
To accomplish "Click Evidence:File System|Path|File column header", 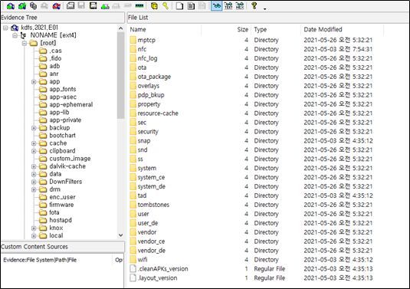I will point(57,260).
